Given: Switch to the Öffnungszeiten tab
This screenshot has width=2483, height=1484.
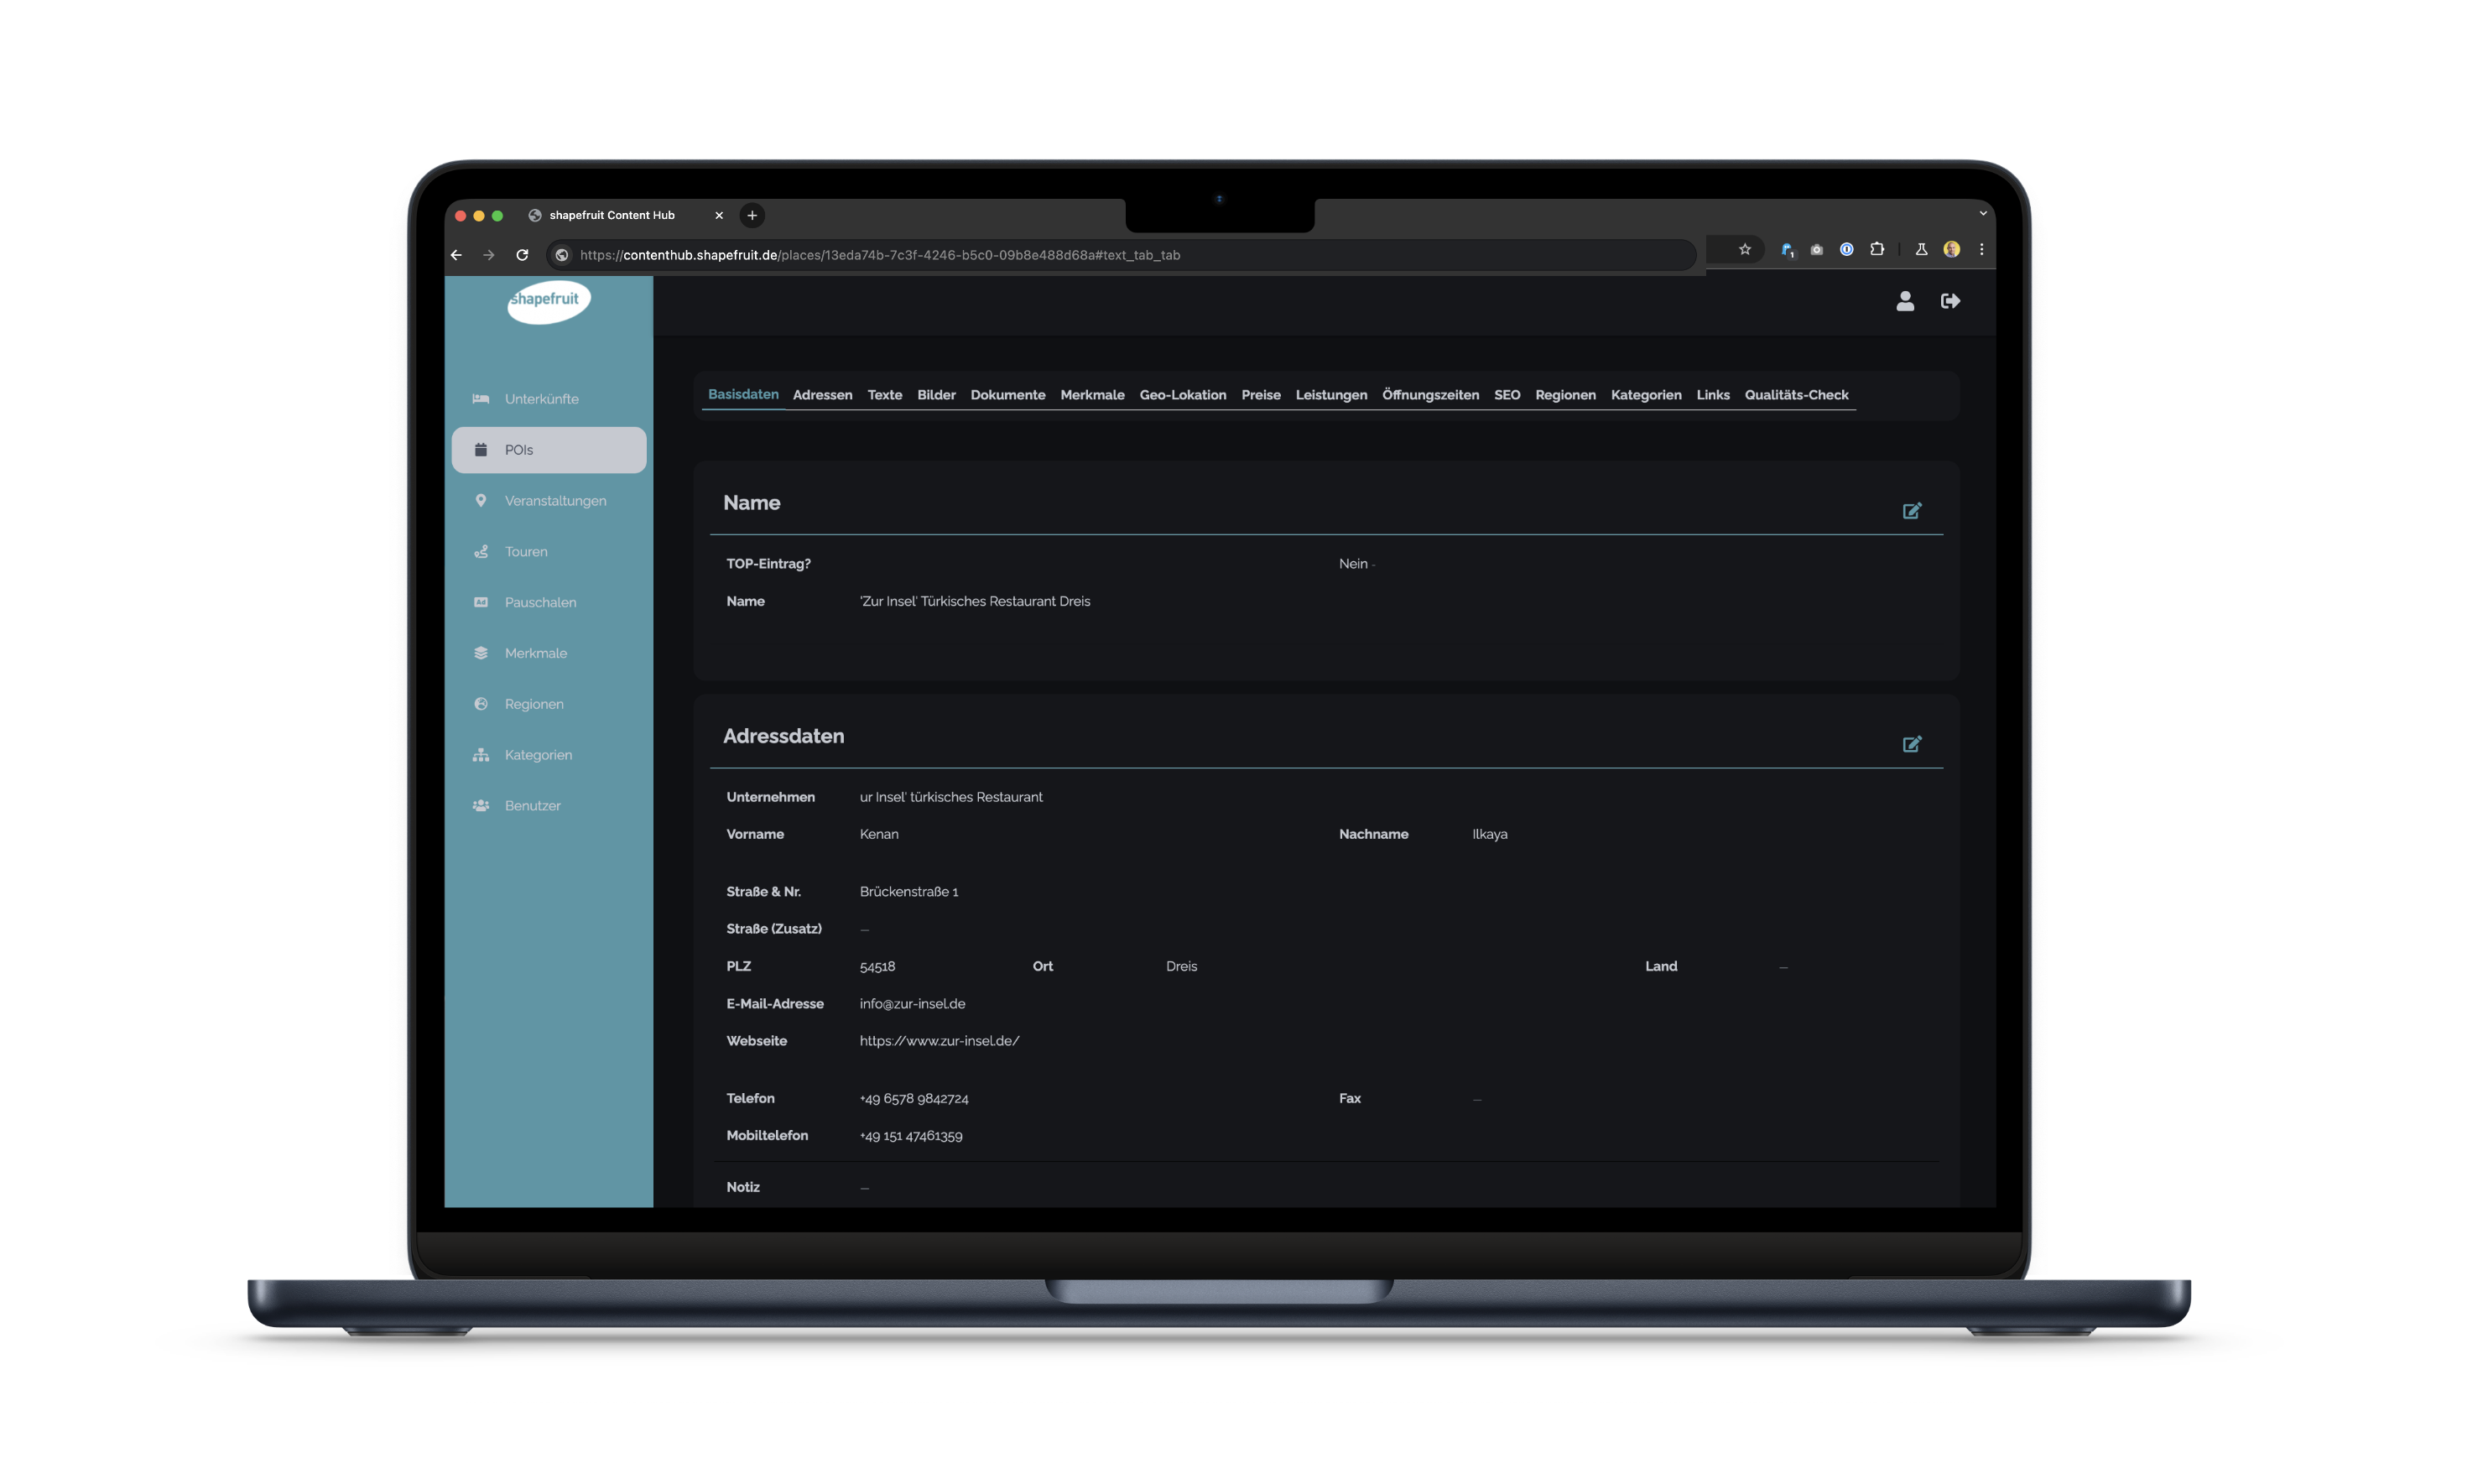Looking at the screenshot, I should point(1429,395).
